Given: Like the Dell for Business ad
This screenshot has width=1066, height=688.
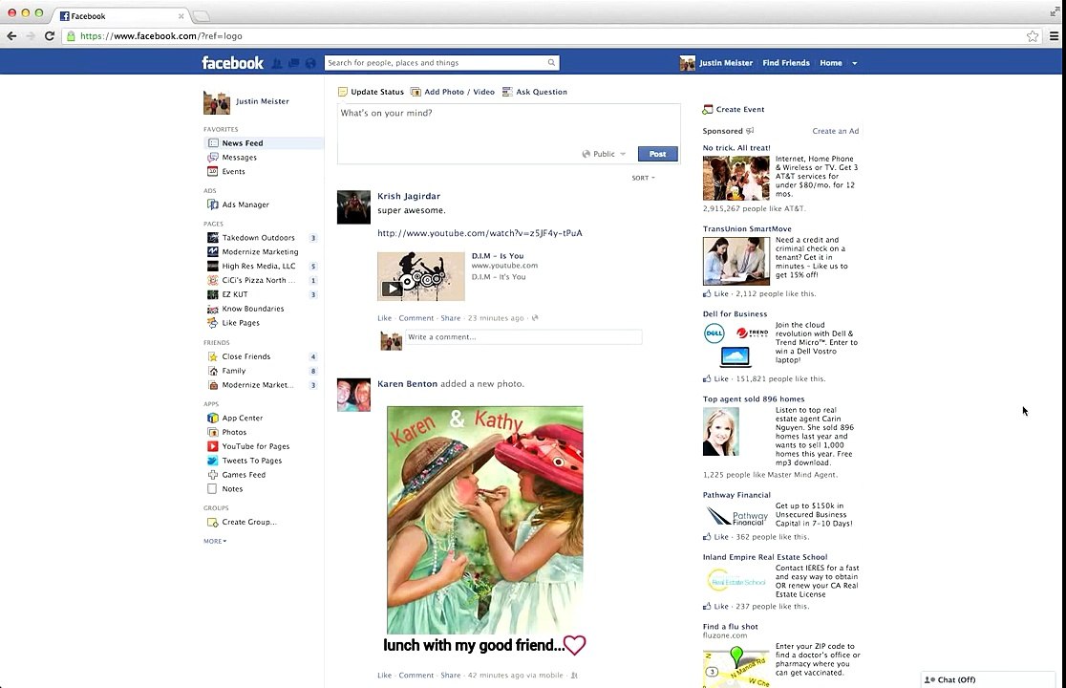Looking at the screenshot, I should tap(721, 379).
